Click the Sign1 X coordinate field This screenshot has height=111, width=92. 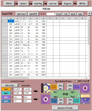coord(18,89)
